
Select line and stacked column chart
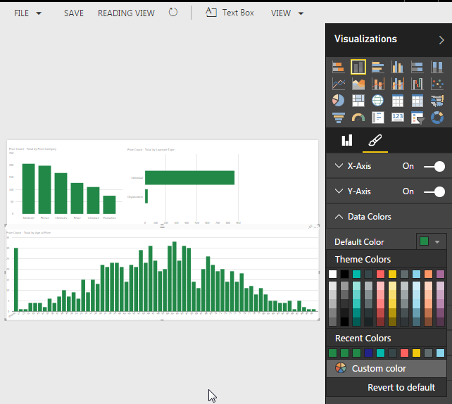[377, 84]
